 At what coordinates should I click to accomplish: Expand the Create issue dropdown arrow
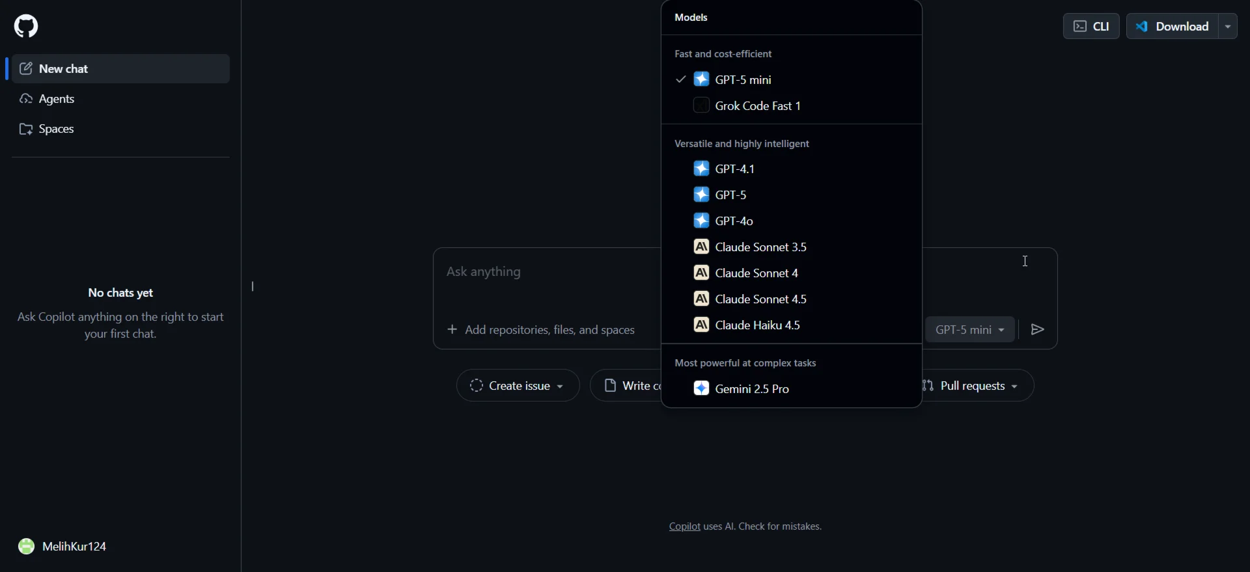pyautogui.click(x=560, y=387)
